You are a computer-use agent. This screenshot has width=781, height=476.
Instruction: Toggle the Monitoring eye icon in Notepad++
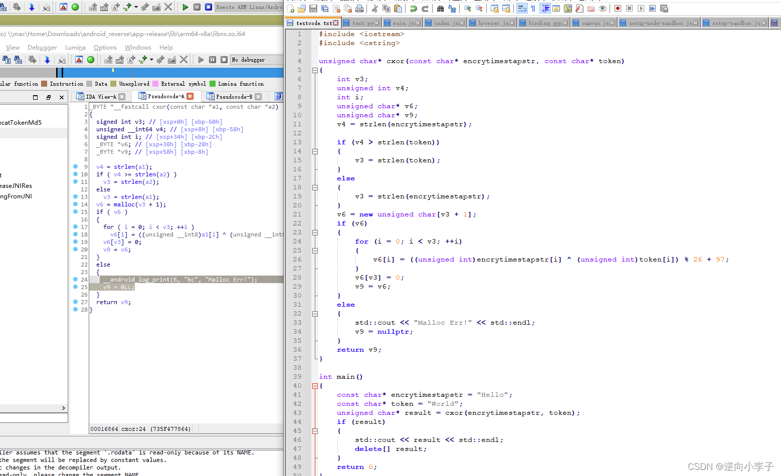[603, 9]
